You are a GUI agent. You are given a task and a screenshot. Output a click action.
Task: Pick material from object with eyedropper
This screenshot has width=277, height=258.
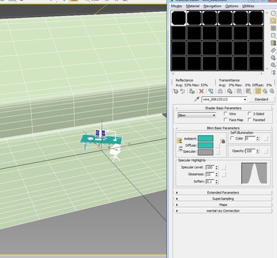[x=197, y=100]
